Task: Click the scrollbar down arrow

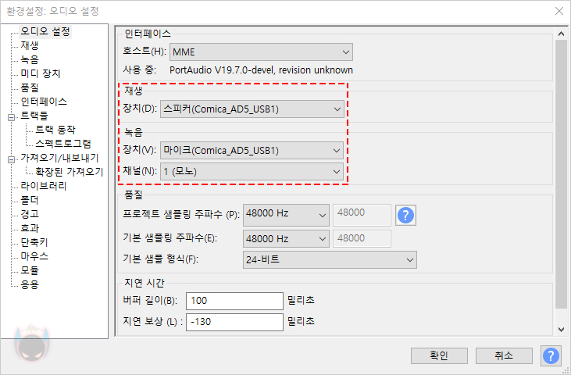Action: coord(561,330)
